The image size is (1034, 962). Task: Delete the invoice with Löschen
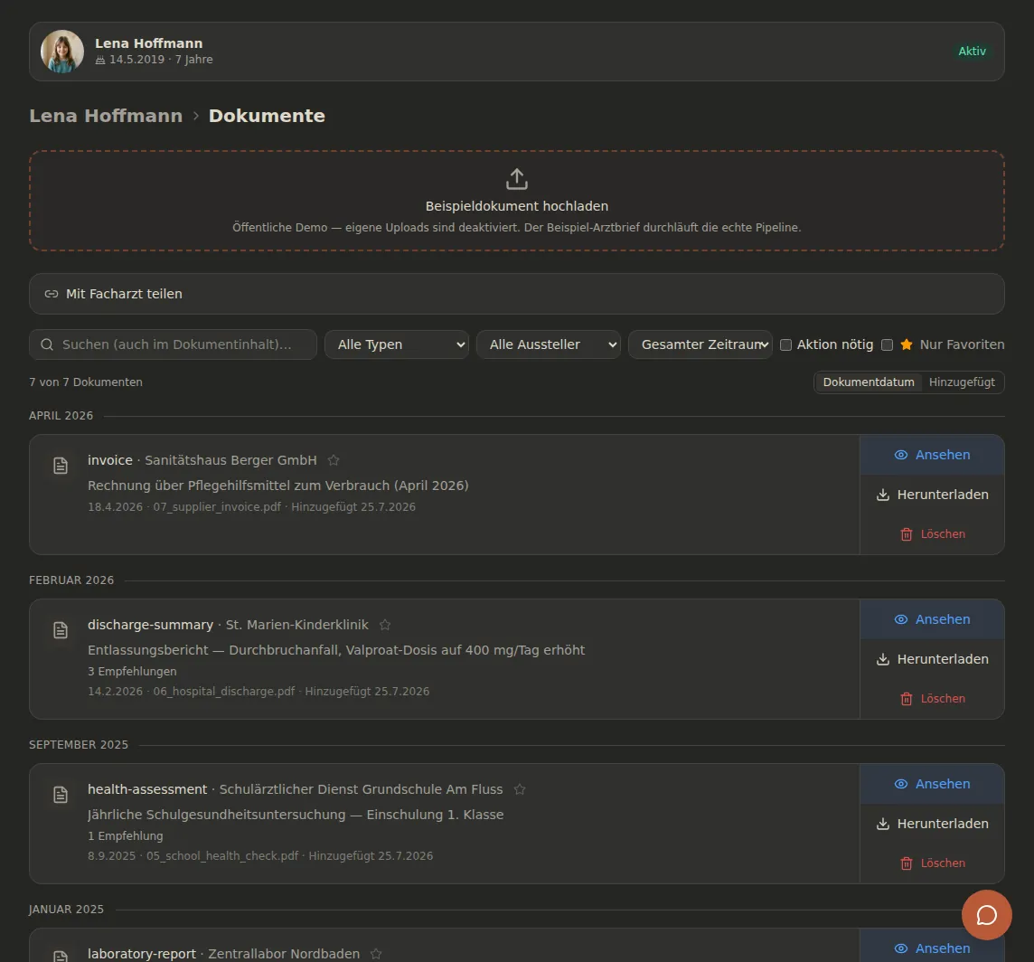932,533
